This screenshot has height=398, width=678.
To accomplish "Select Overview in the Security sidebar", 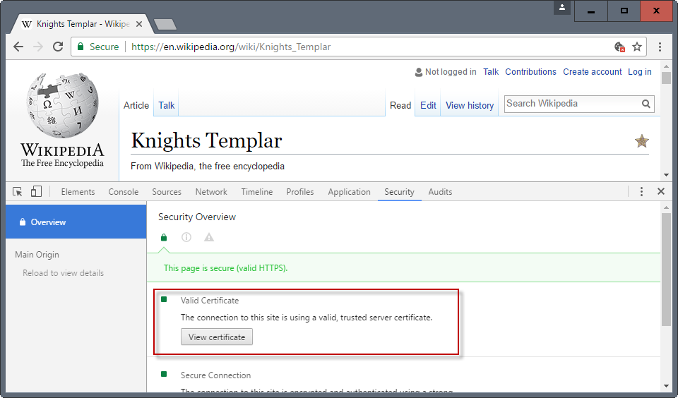I will (x=76, y=222).
